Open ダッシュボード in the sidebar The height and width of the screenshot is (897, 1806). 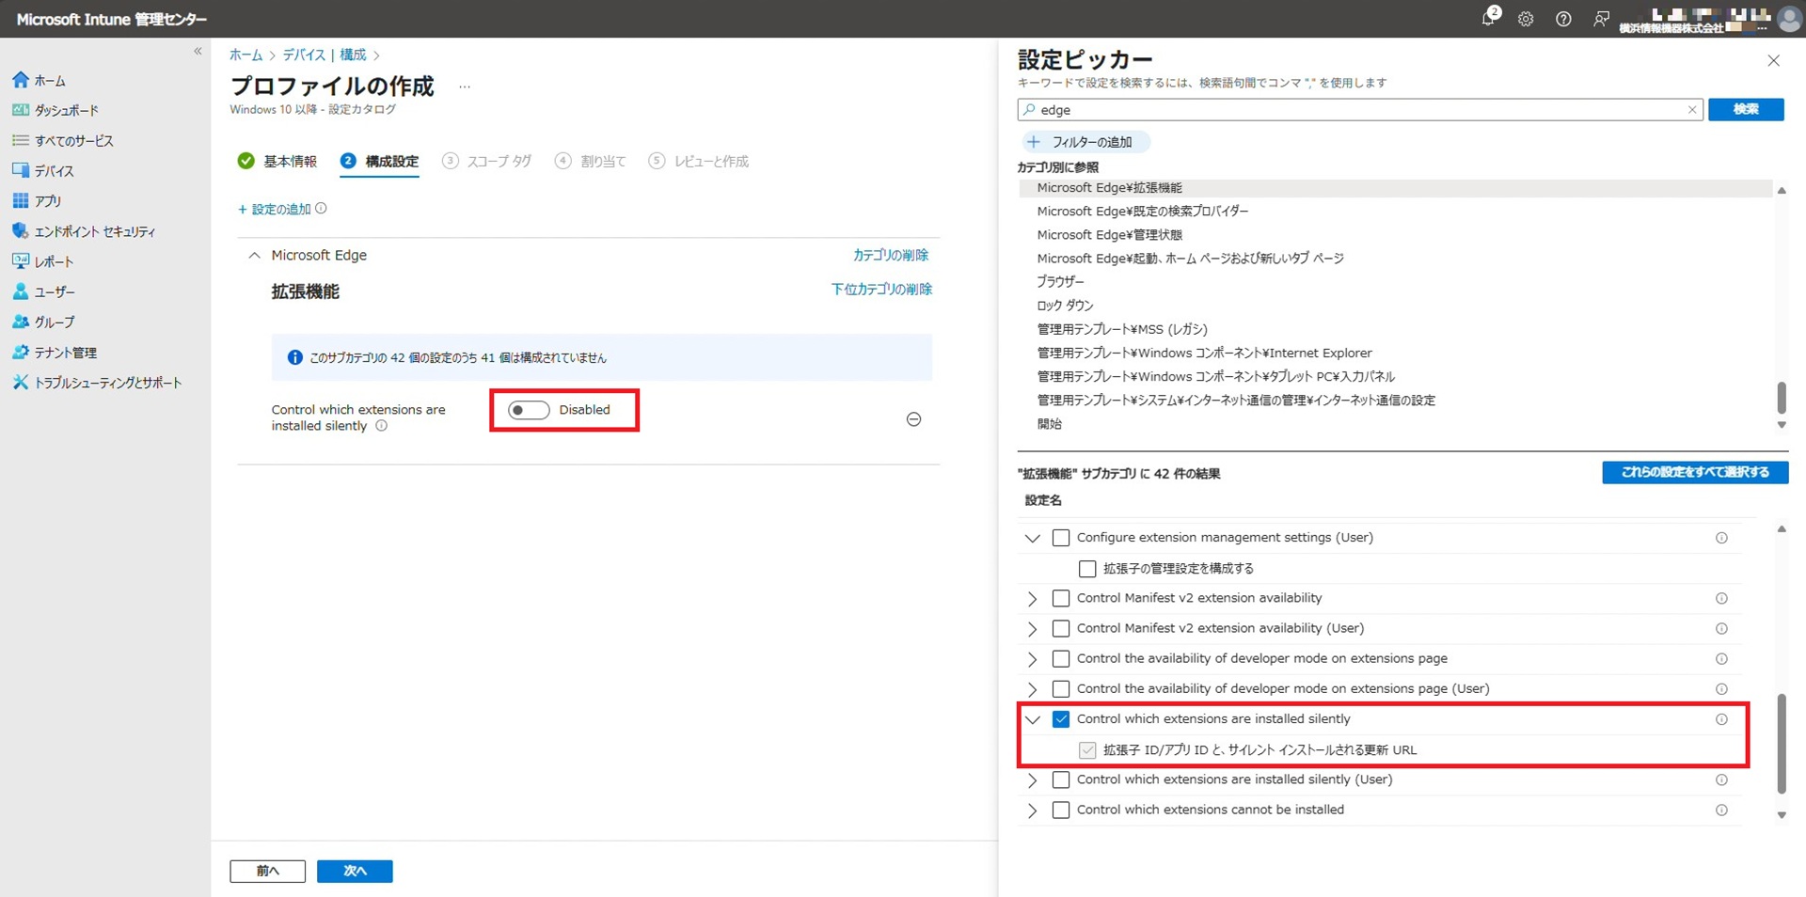(66, 111)
